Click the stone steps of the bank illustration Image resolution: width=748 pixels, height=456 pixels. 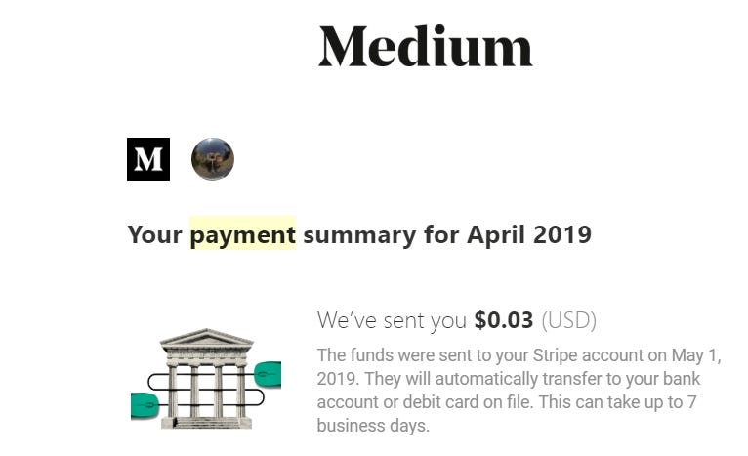207,423
